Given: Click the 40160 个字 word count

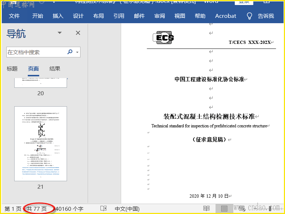Looking at the screenshot, I should [x=69, y=209].
